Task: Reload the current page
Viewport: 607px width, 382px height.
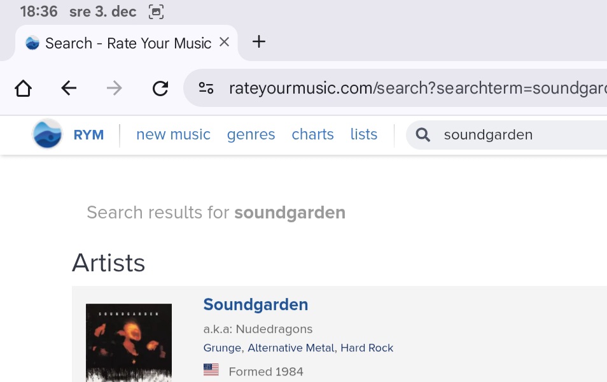Action: 160,88
